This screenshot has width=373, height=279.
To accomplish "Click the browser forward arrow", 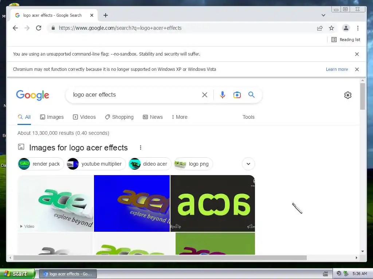I will (27, 28).
